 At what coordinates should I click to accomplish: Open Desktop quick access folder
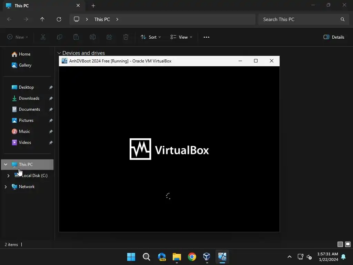[x=26, y=87]
